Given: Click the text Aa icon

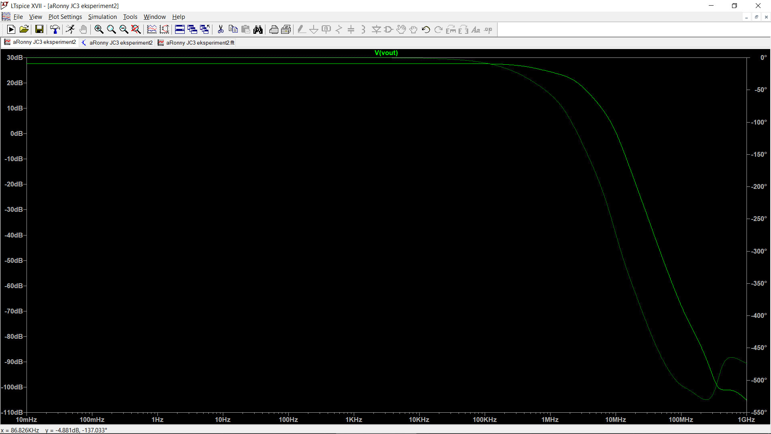Looking at the screenshot, I should (x=476, y=29).
